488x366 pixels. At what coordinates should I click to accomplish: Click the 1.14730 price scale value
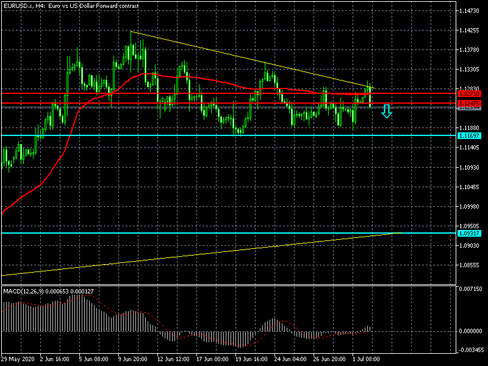pyautogui.click(x=470, y=12)
